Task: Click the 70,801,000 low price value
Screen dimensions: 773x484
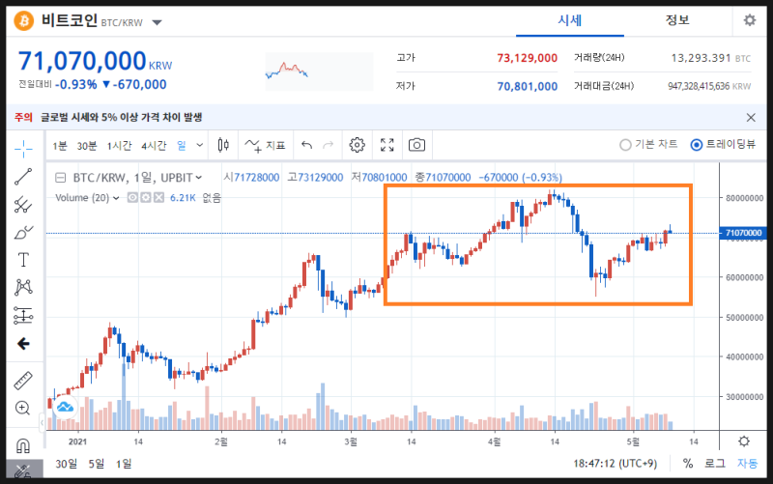Action: click(x=527, y=86)
